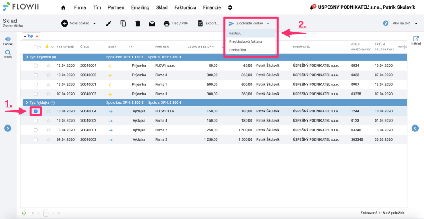Go to the next page of results
424x219 pixels.
[x=53, y=213]
